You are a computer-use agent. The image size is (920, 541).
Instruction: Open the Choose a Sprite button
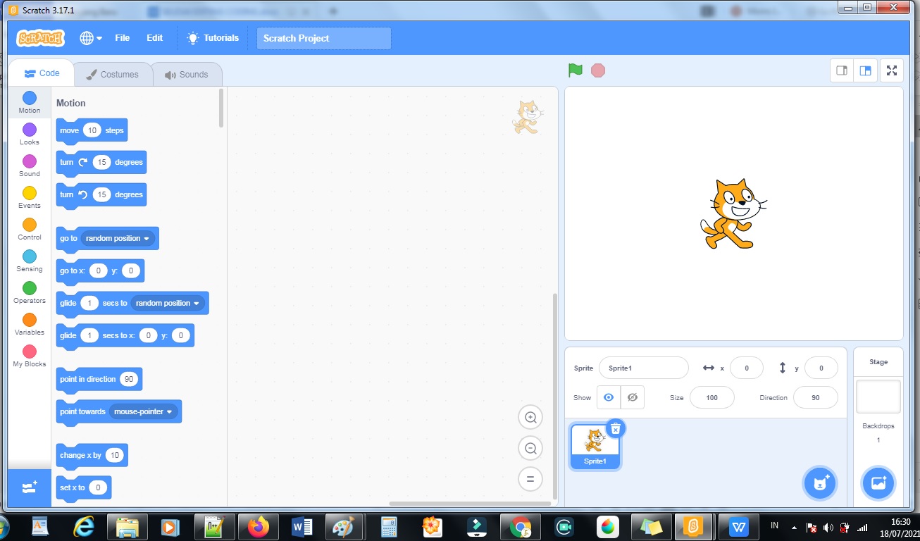tap(820, 483)
